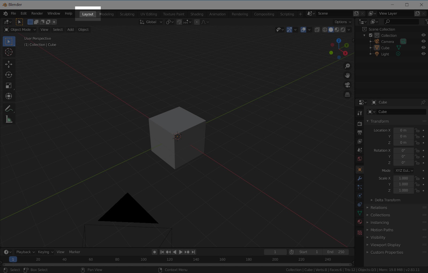Click the Marker button in timeline
This screenshot has height=273, width=428.
(75, 252)
